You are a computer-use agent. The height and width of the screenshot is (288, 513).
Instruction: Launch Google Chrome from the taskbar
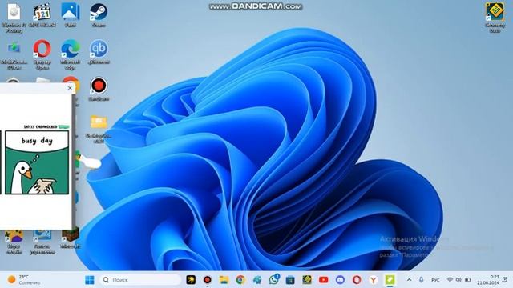tap(240, 280)
